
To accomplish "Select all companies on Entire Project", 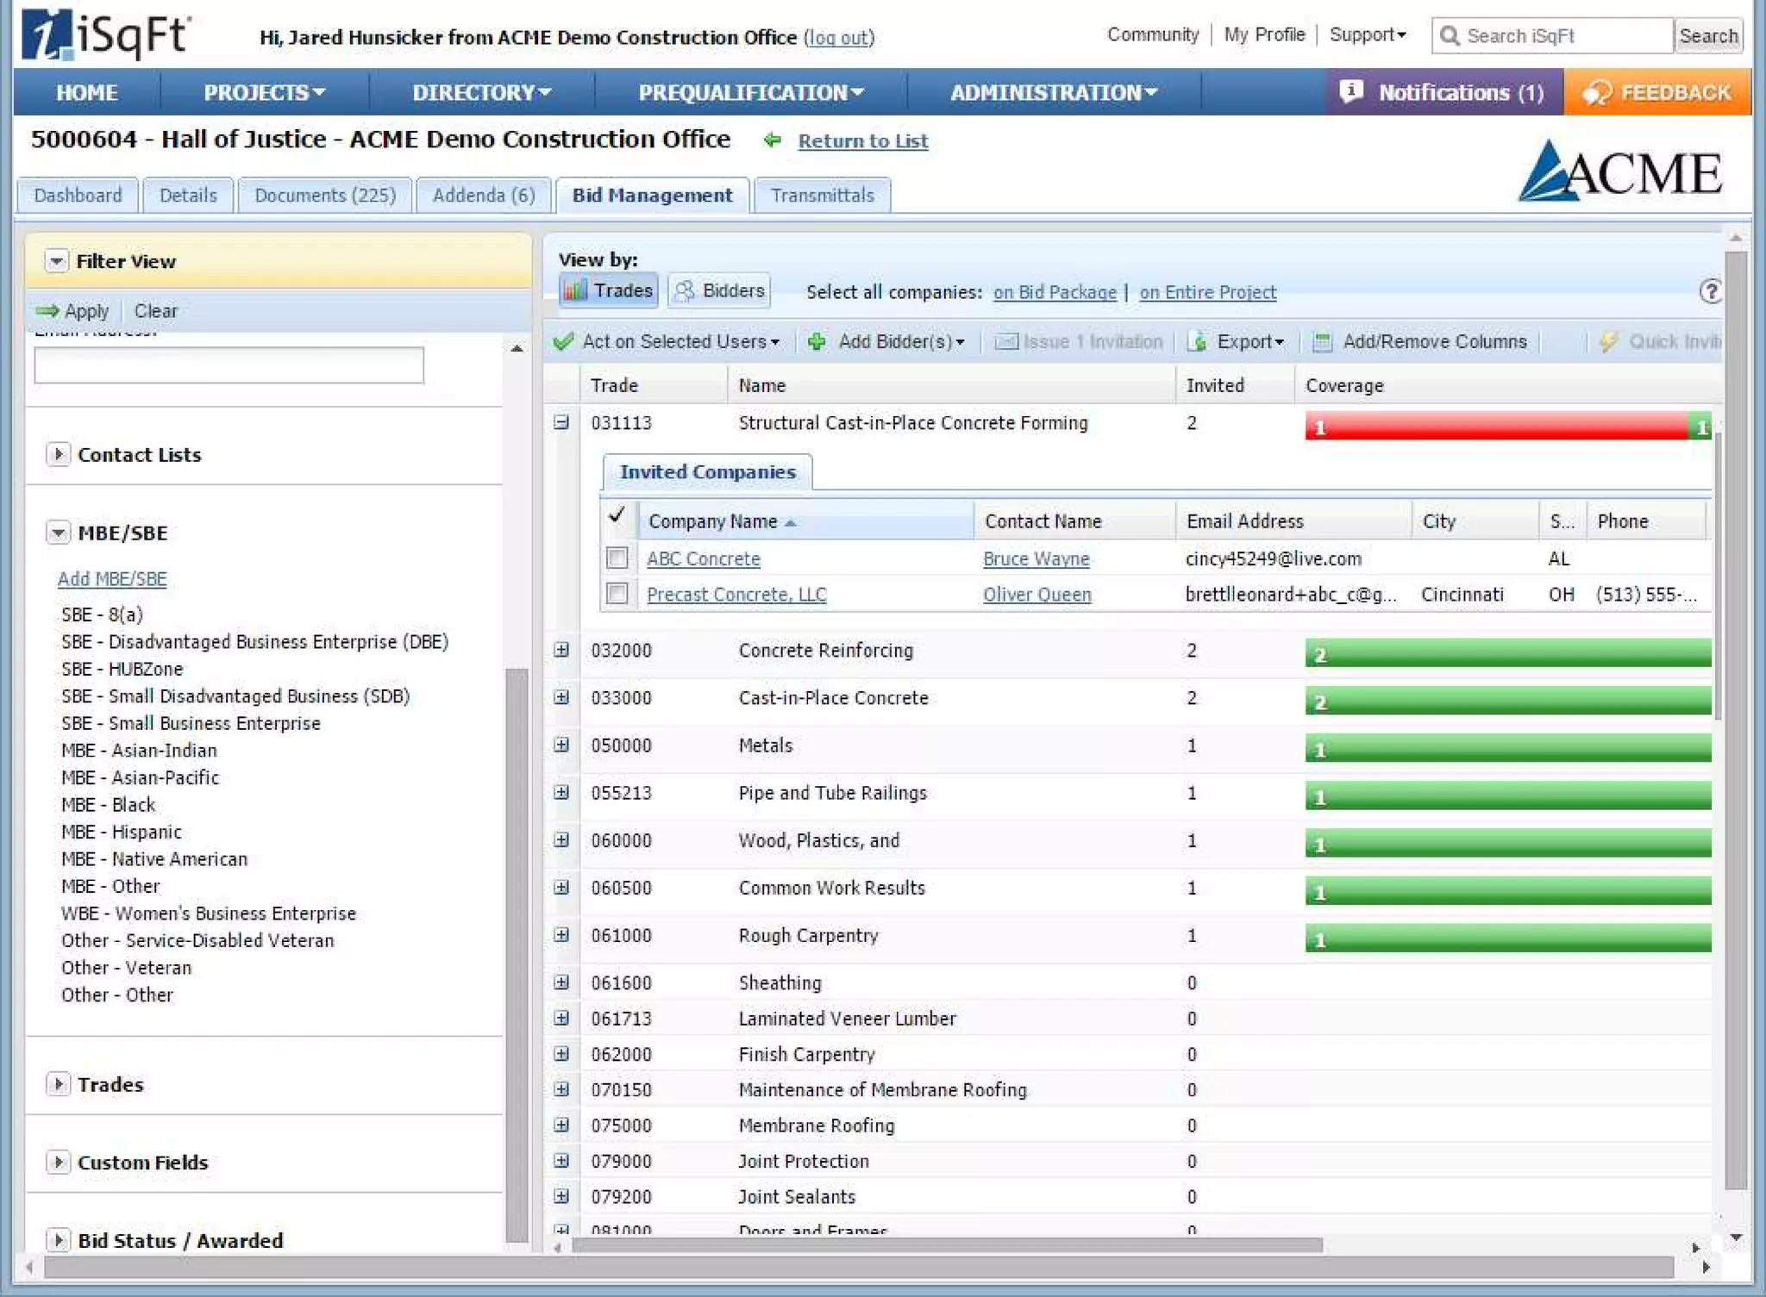I will click(x=1208, y=292).
